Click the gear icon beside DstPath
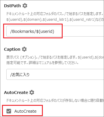 click(25, 6)
